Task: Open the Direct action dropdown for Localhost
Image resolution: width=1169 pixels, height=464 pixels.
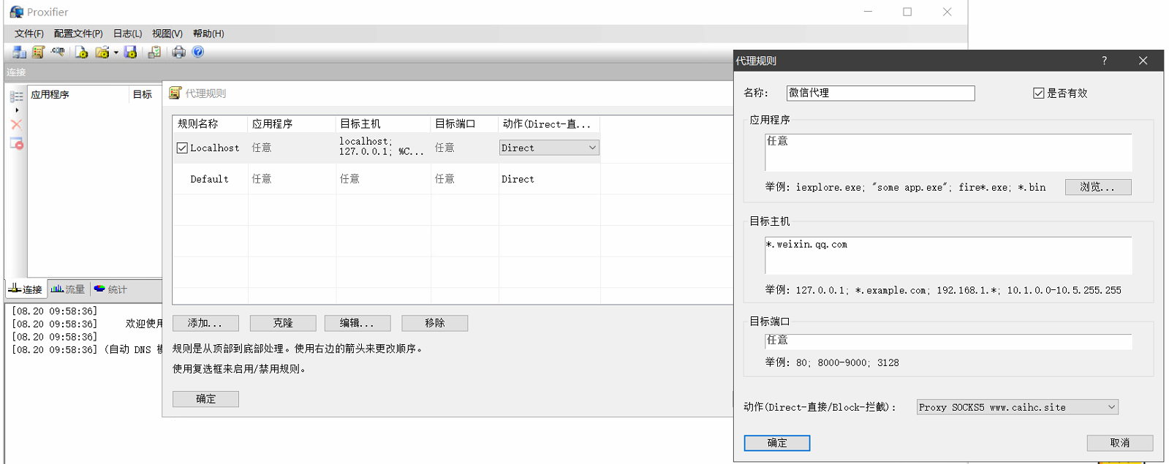Action: [549, 148]
